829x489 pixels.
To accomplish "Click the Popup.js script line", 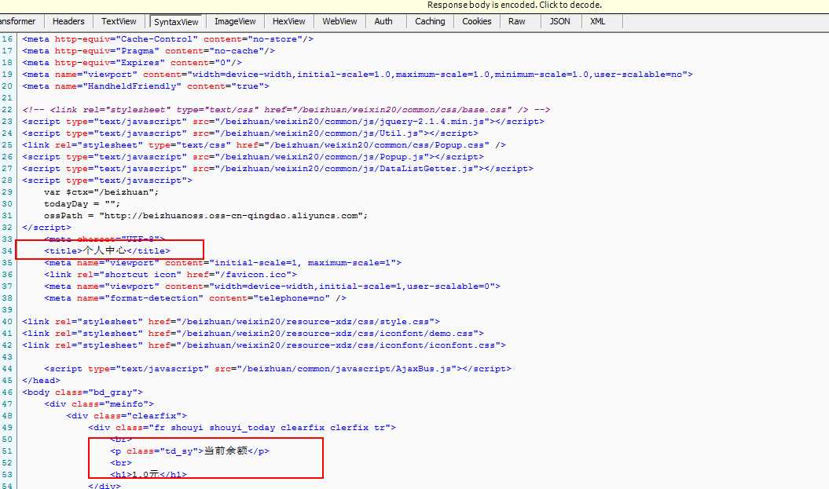I will pos(253,157).
